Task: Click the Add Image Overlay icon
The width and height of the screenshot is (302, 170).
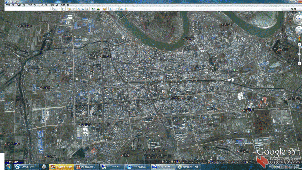Action: click(x=83, y=9)
